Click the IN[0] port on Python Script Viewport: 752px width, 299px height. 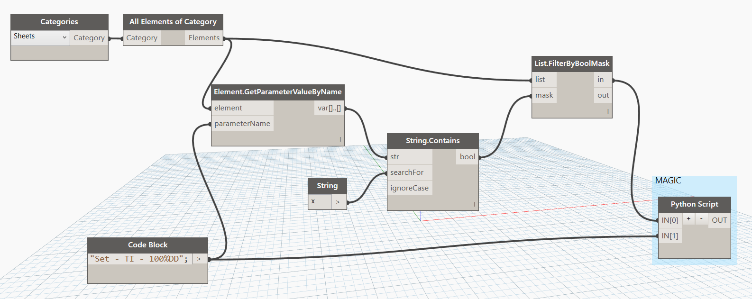click(x=669, y=220)
